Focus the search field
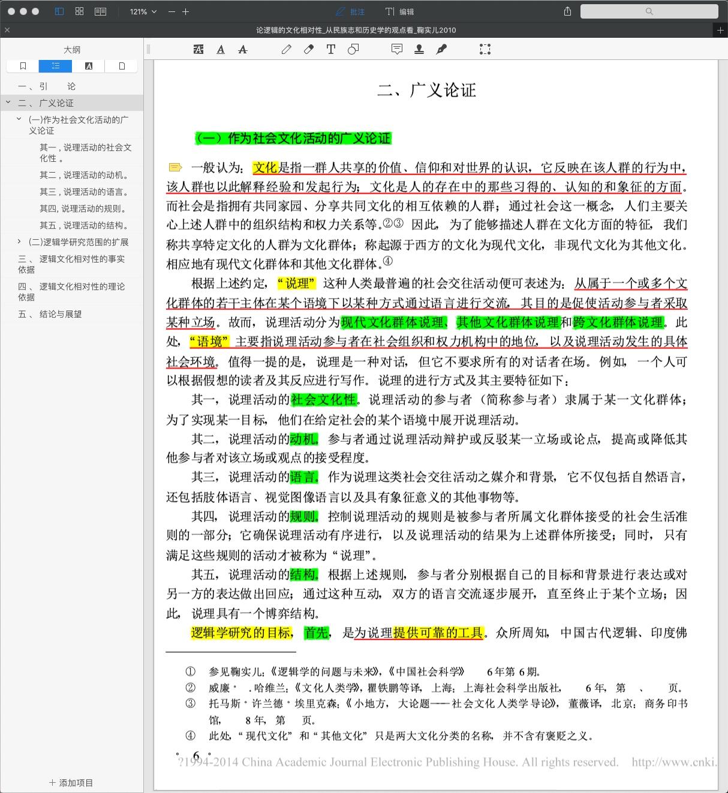 click(649, 11)
